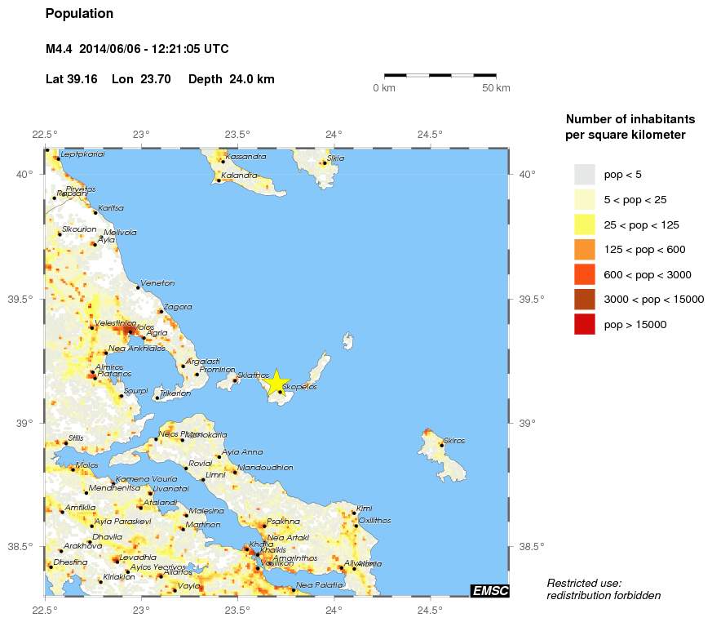Click the gray 'pop < 5' legend swatch
This screenshot has height=622, width=712.
pyautogui.click(x=585, y=174)
